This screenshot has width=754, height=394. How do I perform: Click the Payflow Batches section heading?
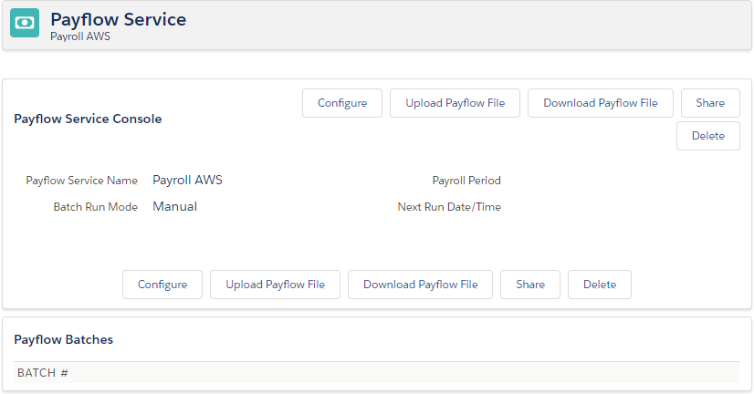pyautogui.click(x=64, y=339)
